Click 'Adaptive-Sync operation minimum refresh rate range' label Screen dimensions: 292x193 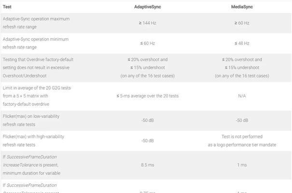(36, 43)
